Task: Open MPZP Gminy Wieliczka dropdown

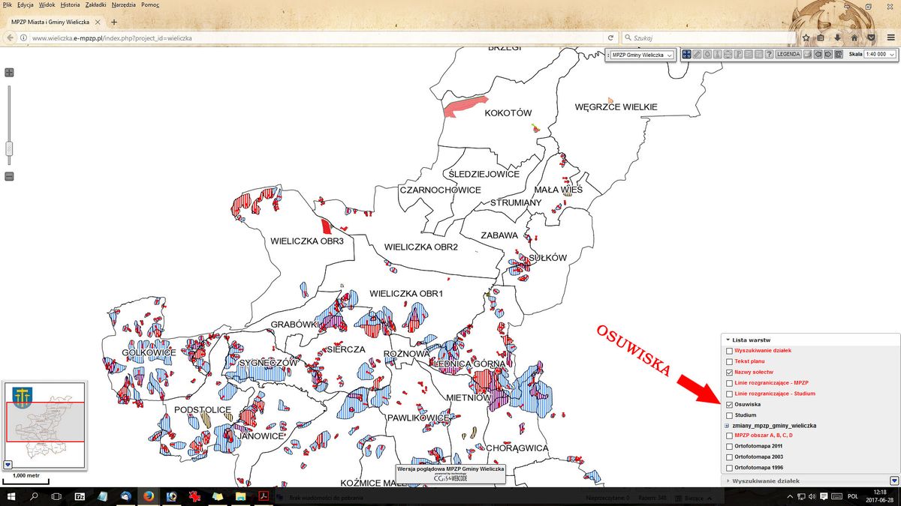Action: click(642, 55)
